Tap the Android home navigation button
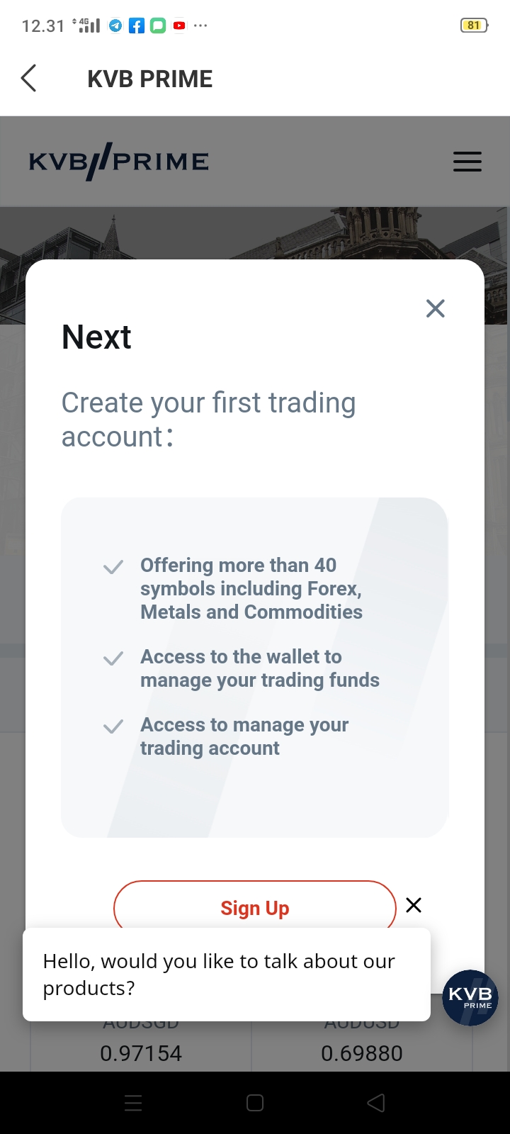This screenshot has width=510, height=1134. tap(255, 1103)
